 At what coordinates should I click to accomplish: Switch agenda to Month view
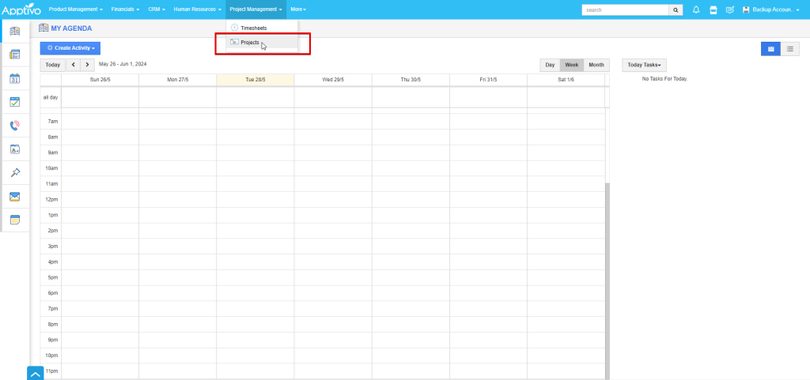click(596, 65)
